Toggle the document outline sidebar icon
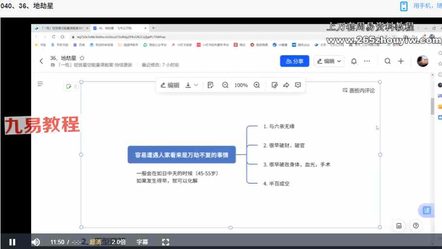This screenshot has height=249, width=442. [x=40, y=84]
